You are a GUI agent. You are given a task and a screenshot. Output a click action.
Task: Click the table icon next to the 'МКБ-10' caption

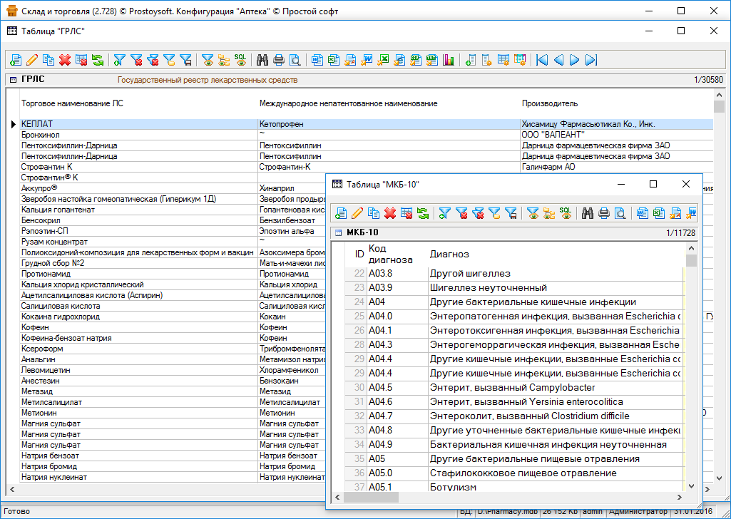(x=339, y=233)
